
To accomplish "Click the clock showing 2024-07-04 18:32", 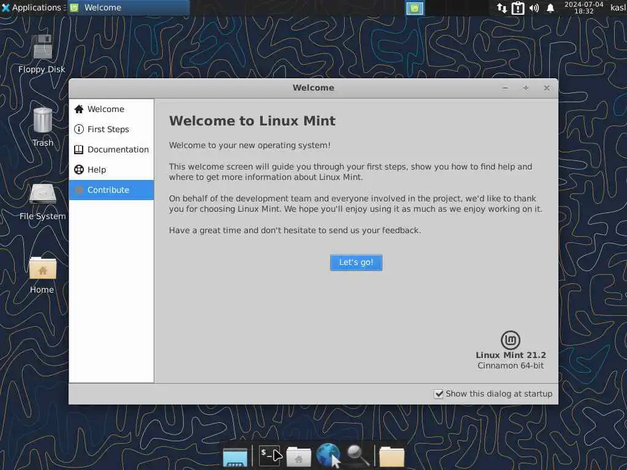I will tap(584, 7).
